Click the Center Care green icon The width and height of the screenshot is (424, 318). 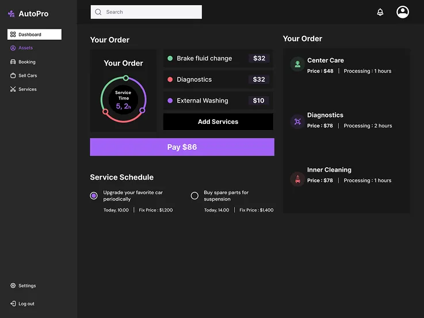point(297,65)
